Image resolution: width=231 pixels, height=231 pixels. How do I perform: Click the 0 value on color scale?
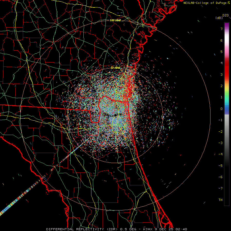[222, 109]
